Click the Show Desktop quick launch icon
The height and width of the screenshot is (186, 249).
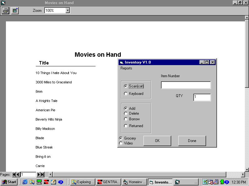(x=53, y=182)
